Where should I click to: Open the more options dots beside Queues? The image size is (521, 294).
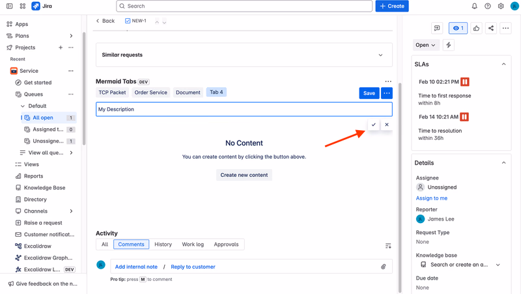coord(71,94)
